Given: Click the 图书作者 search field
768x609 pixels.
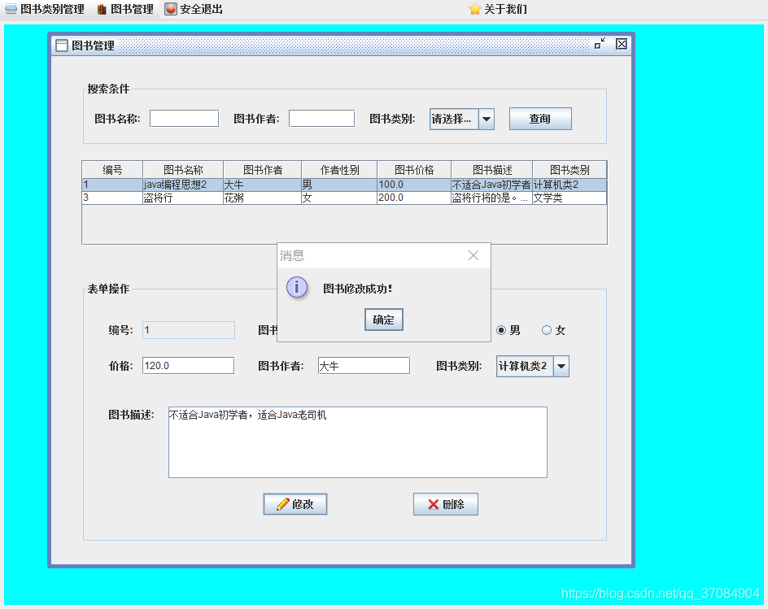Looking at the screenshot, I should pyautogui.click(x=322, y=119).
